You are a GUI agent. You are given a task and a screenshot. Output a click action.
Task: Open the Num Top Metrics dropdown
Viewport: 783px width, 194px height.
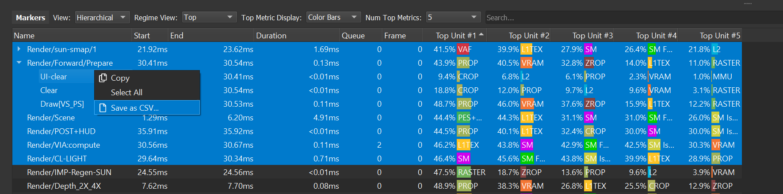click(x=453, y=18)
